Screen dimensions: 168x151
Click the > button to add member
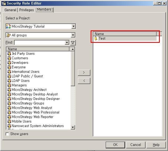pyautogui.click(x=84, y=73)
